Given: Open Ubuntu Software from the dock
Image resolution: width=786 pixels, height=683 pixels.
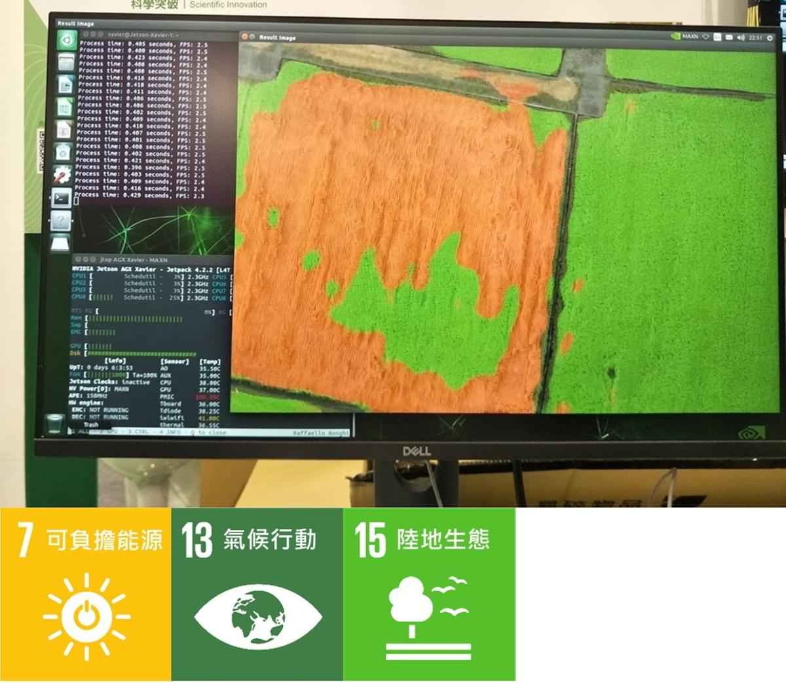Looking at the screenshot, I should click(x=63, y=152).
